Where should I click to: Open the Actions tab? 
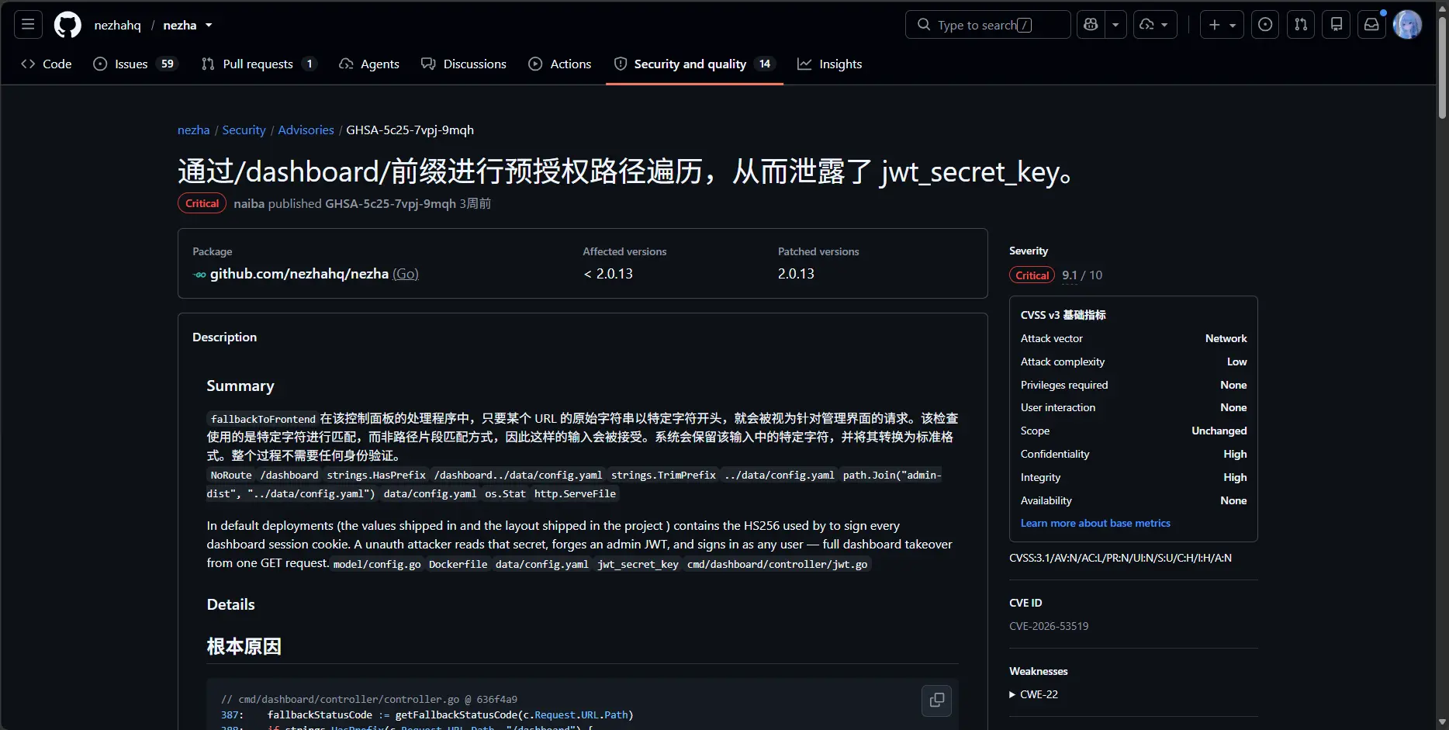point(560,64)
